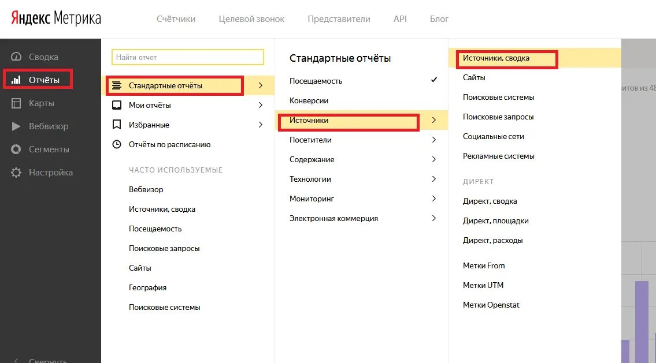Viewport: 656px width, 363px height.
Task: Click the Избранные bookmark icon
Action: tap(117, 125)
